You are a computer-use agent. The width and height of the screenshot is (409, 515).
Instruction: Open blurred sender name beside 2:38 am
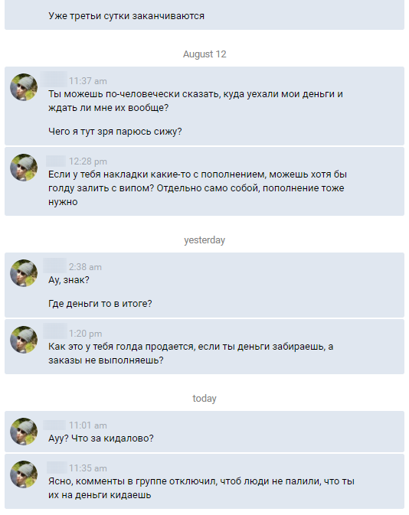click(x=54, y=266)
